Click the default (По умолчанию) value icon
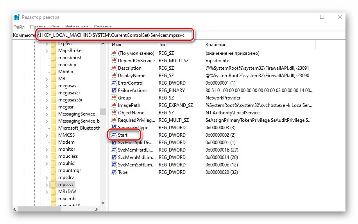Viewport: 358px width, 224px height. click(x=114, y=53)
